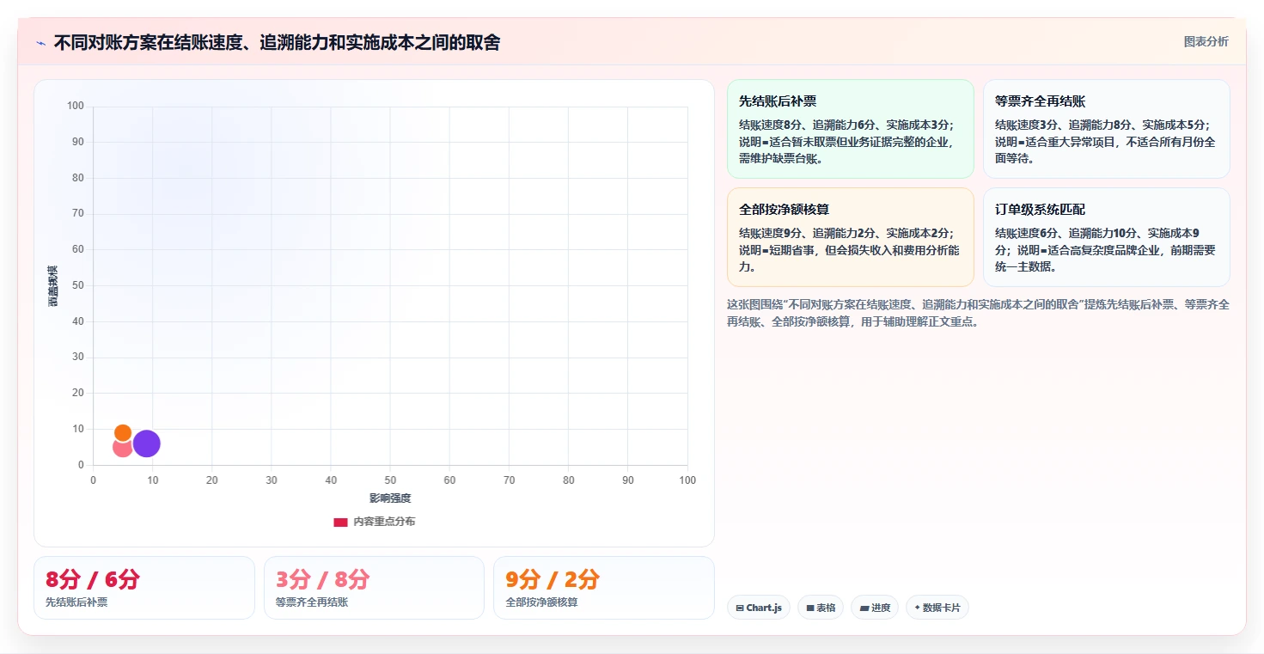Click the 图表分析 label at top right

tap(1206, 41)
